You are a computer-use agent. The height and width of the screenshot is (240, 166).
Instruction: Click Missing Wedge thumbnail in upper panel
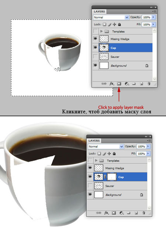click(104, 39)
